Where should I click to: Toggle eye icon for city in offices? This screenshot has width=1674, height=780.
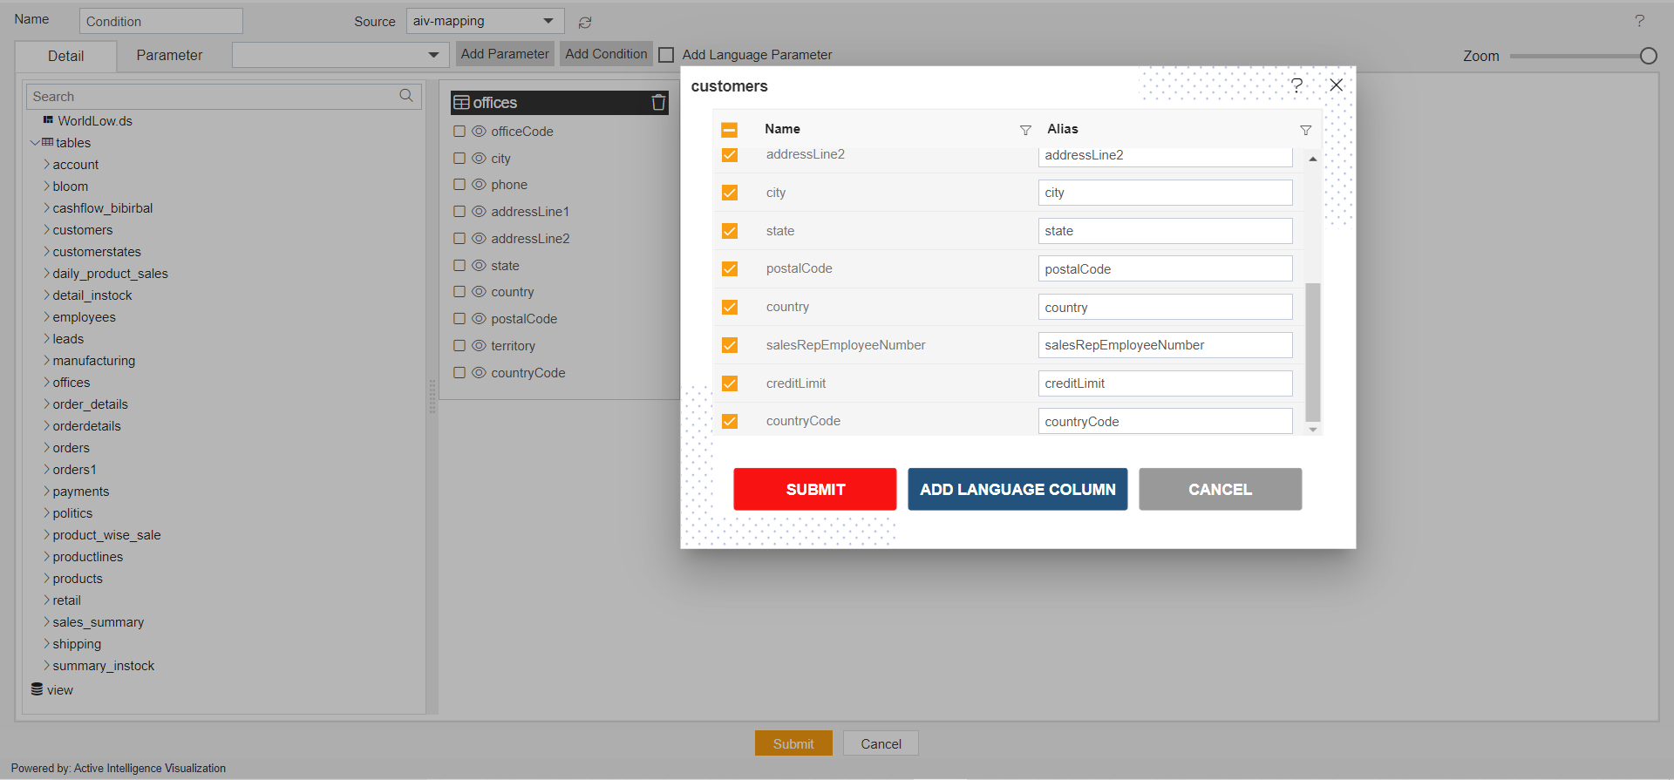(x=479, y=159)
